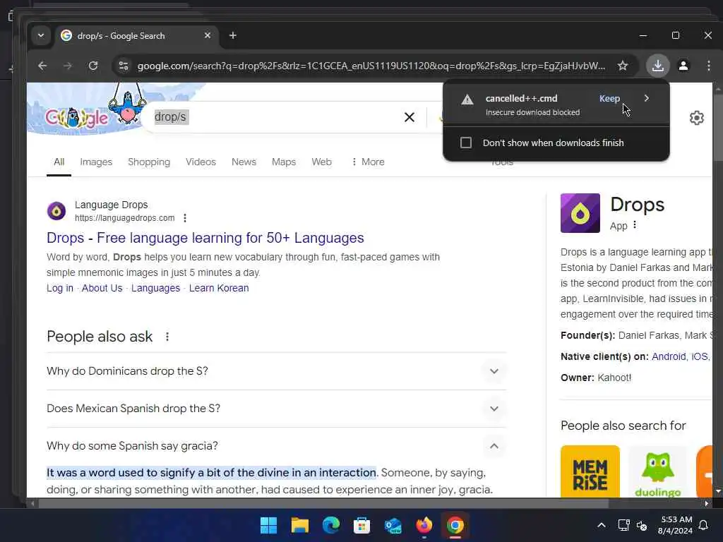723x542 pixels.
Task: Reload the page with refresh icon
Action: click(x=93, y=66)
